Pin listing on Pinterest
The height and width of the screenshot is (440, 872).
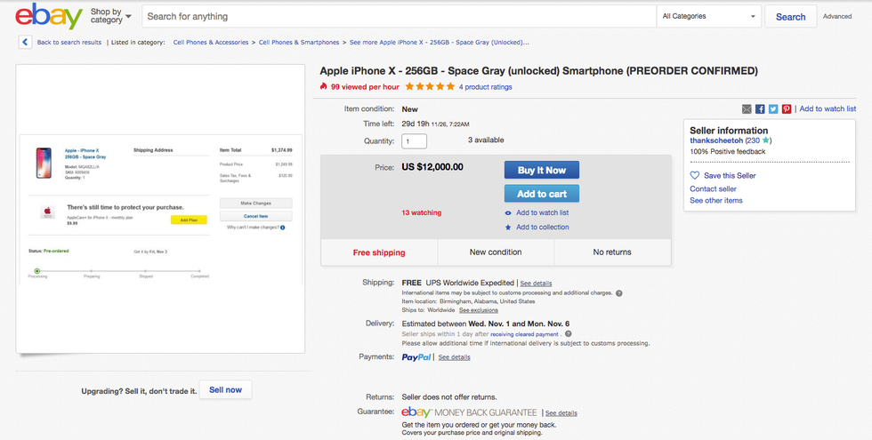[x=787, y=109]
